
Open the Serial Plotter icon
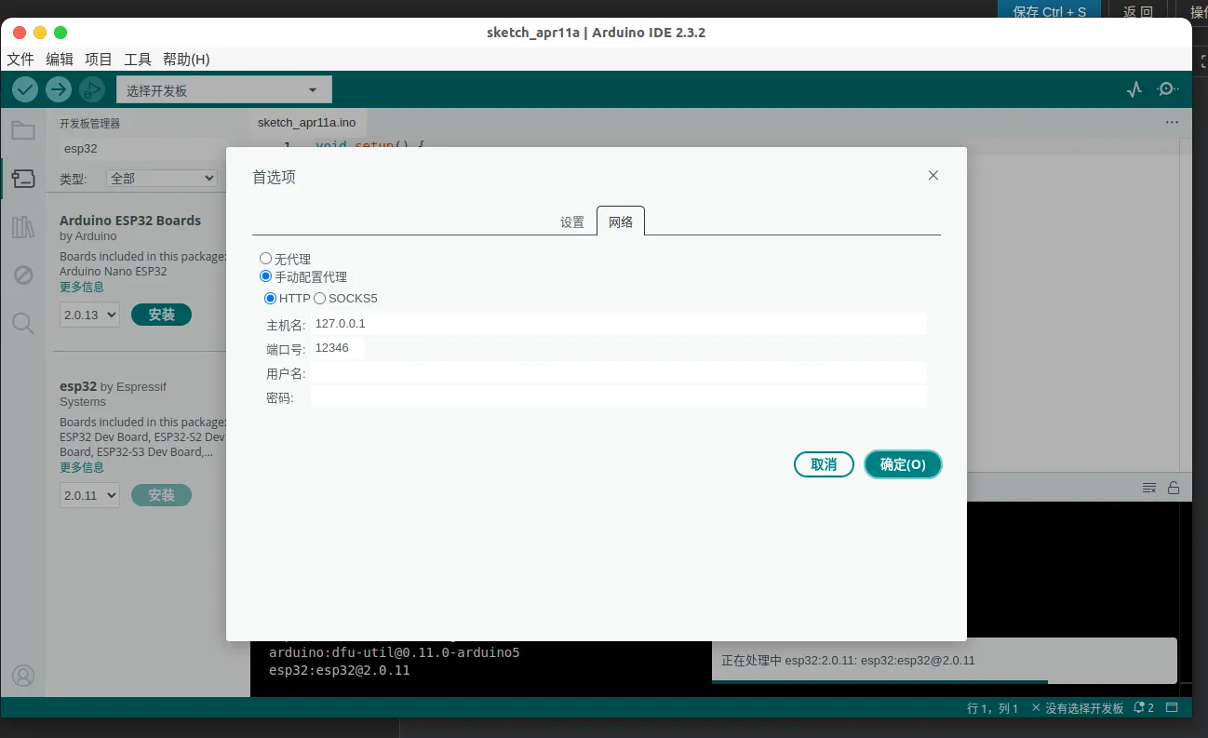point(1134,89)
